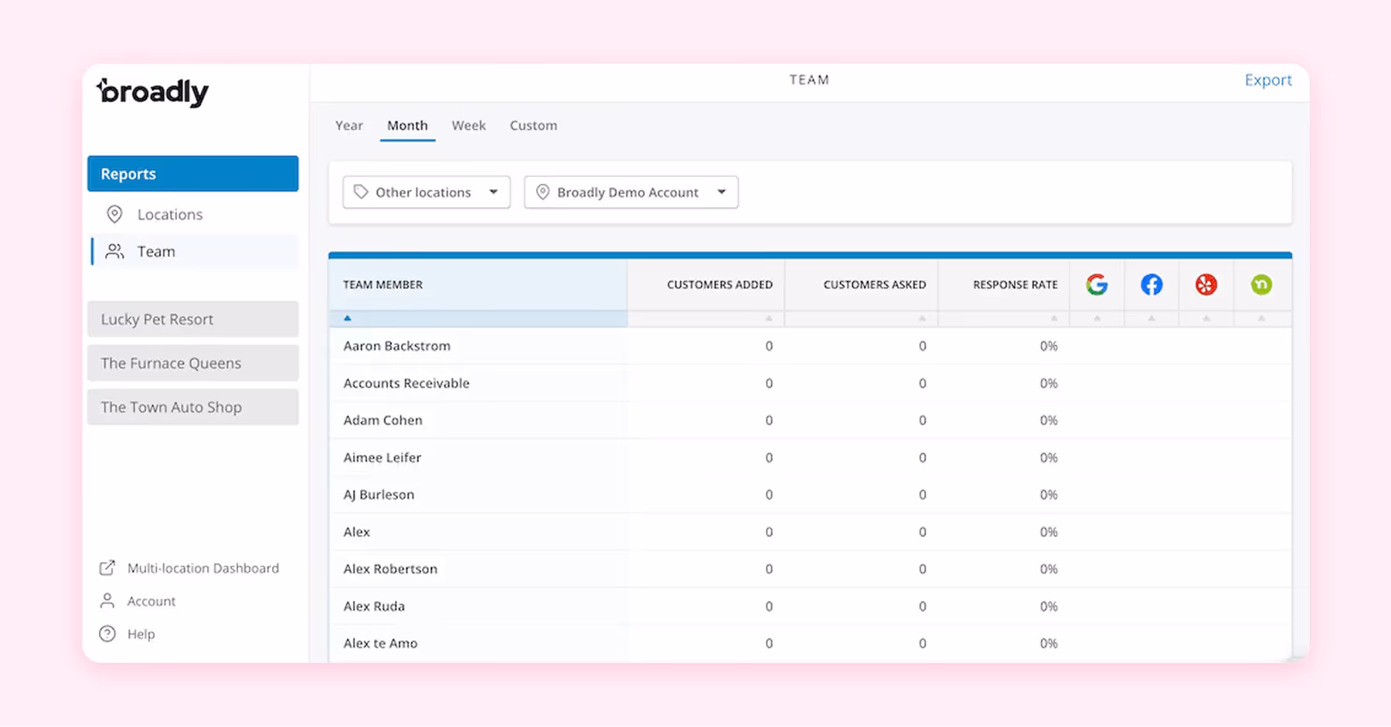Image resolution: width=1391 pixels, height=727 pixels.
Task: Open the Team report in sidebar
Action: point(195,251)
